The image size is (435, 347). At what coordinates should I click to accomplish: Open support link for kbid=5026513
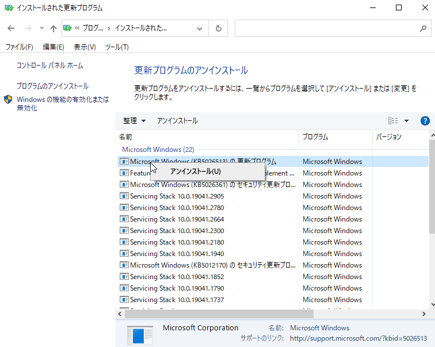click(x=358, y=338)
